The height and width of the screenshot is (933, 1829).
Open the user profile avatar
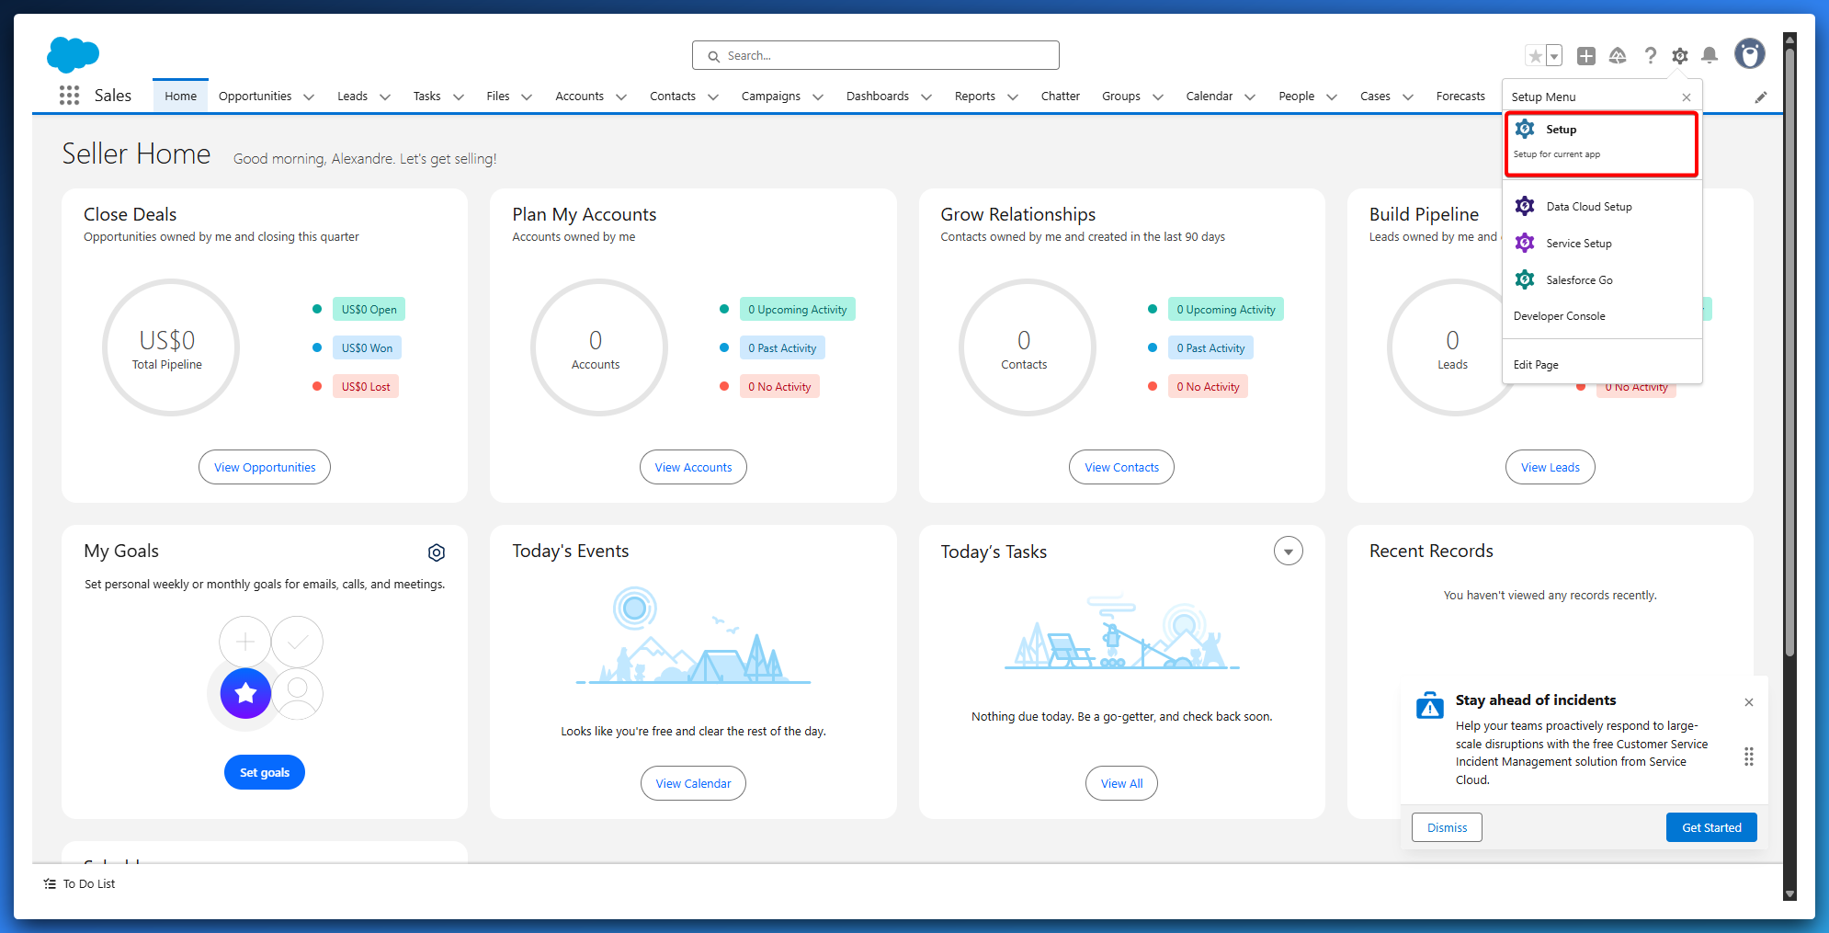pyautogui.click(x=1750, y=54)
